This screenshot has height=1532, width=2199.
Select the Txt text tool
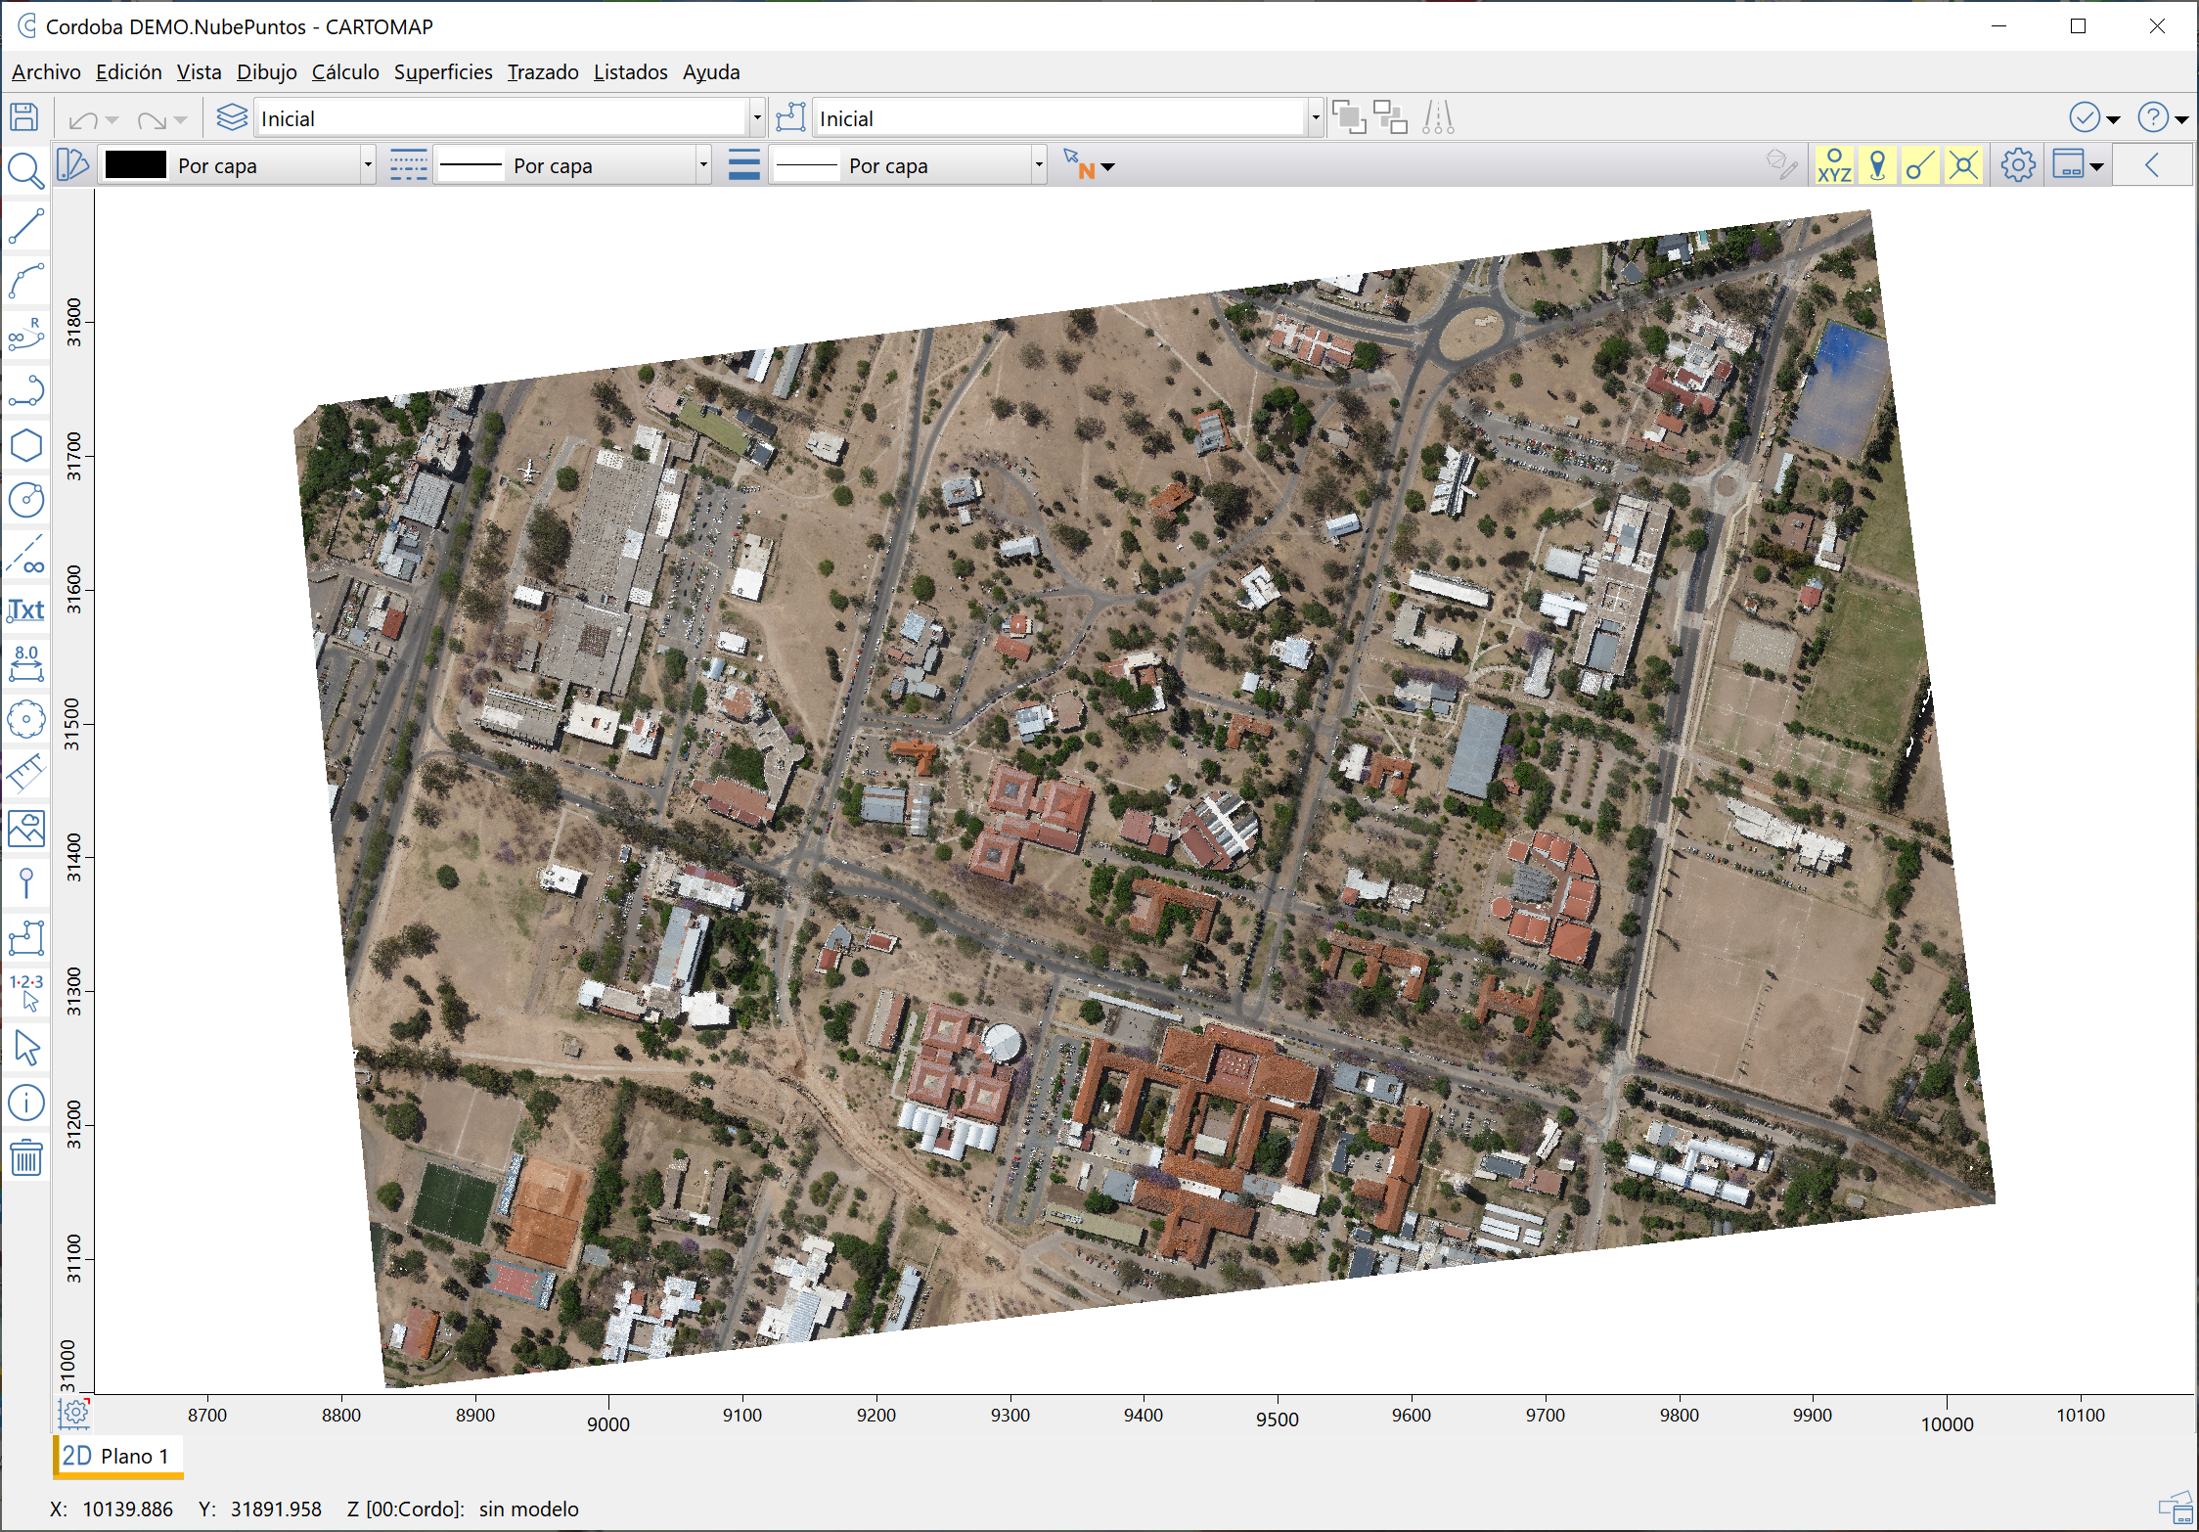click(25, 610)
